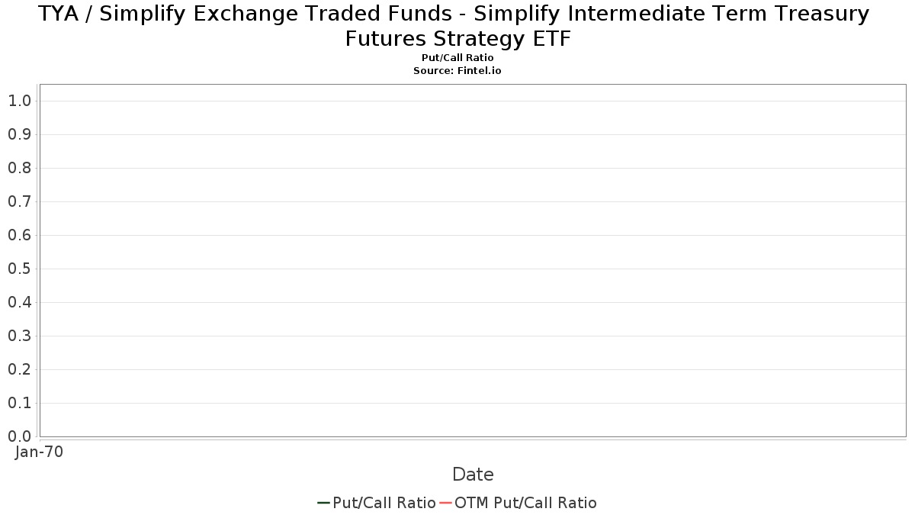Click the 1.0 y-axis label

point(19,101)
